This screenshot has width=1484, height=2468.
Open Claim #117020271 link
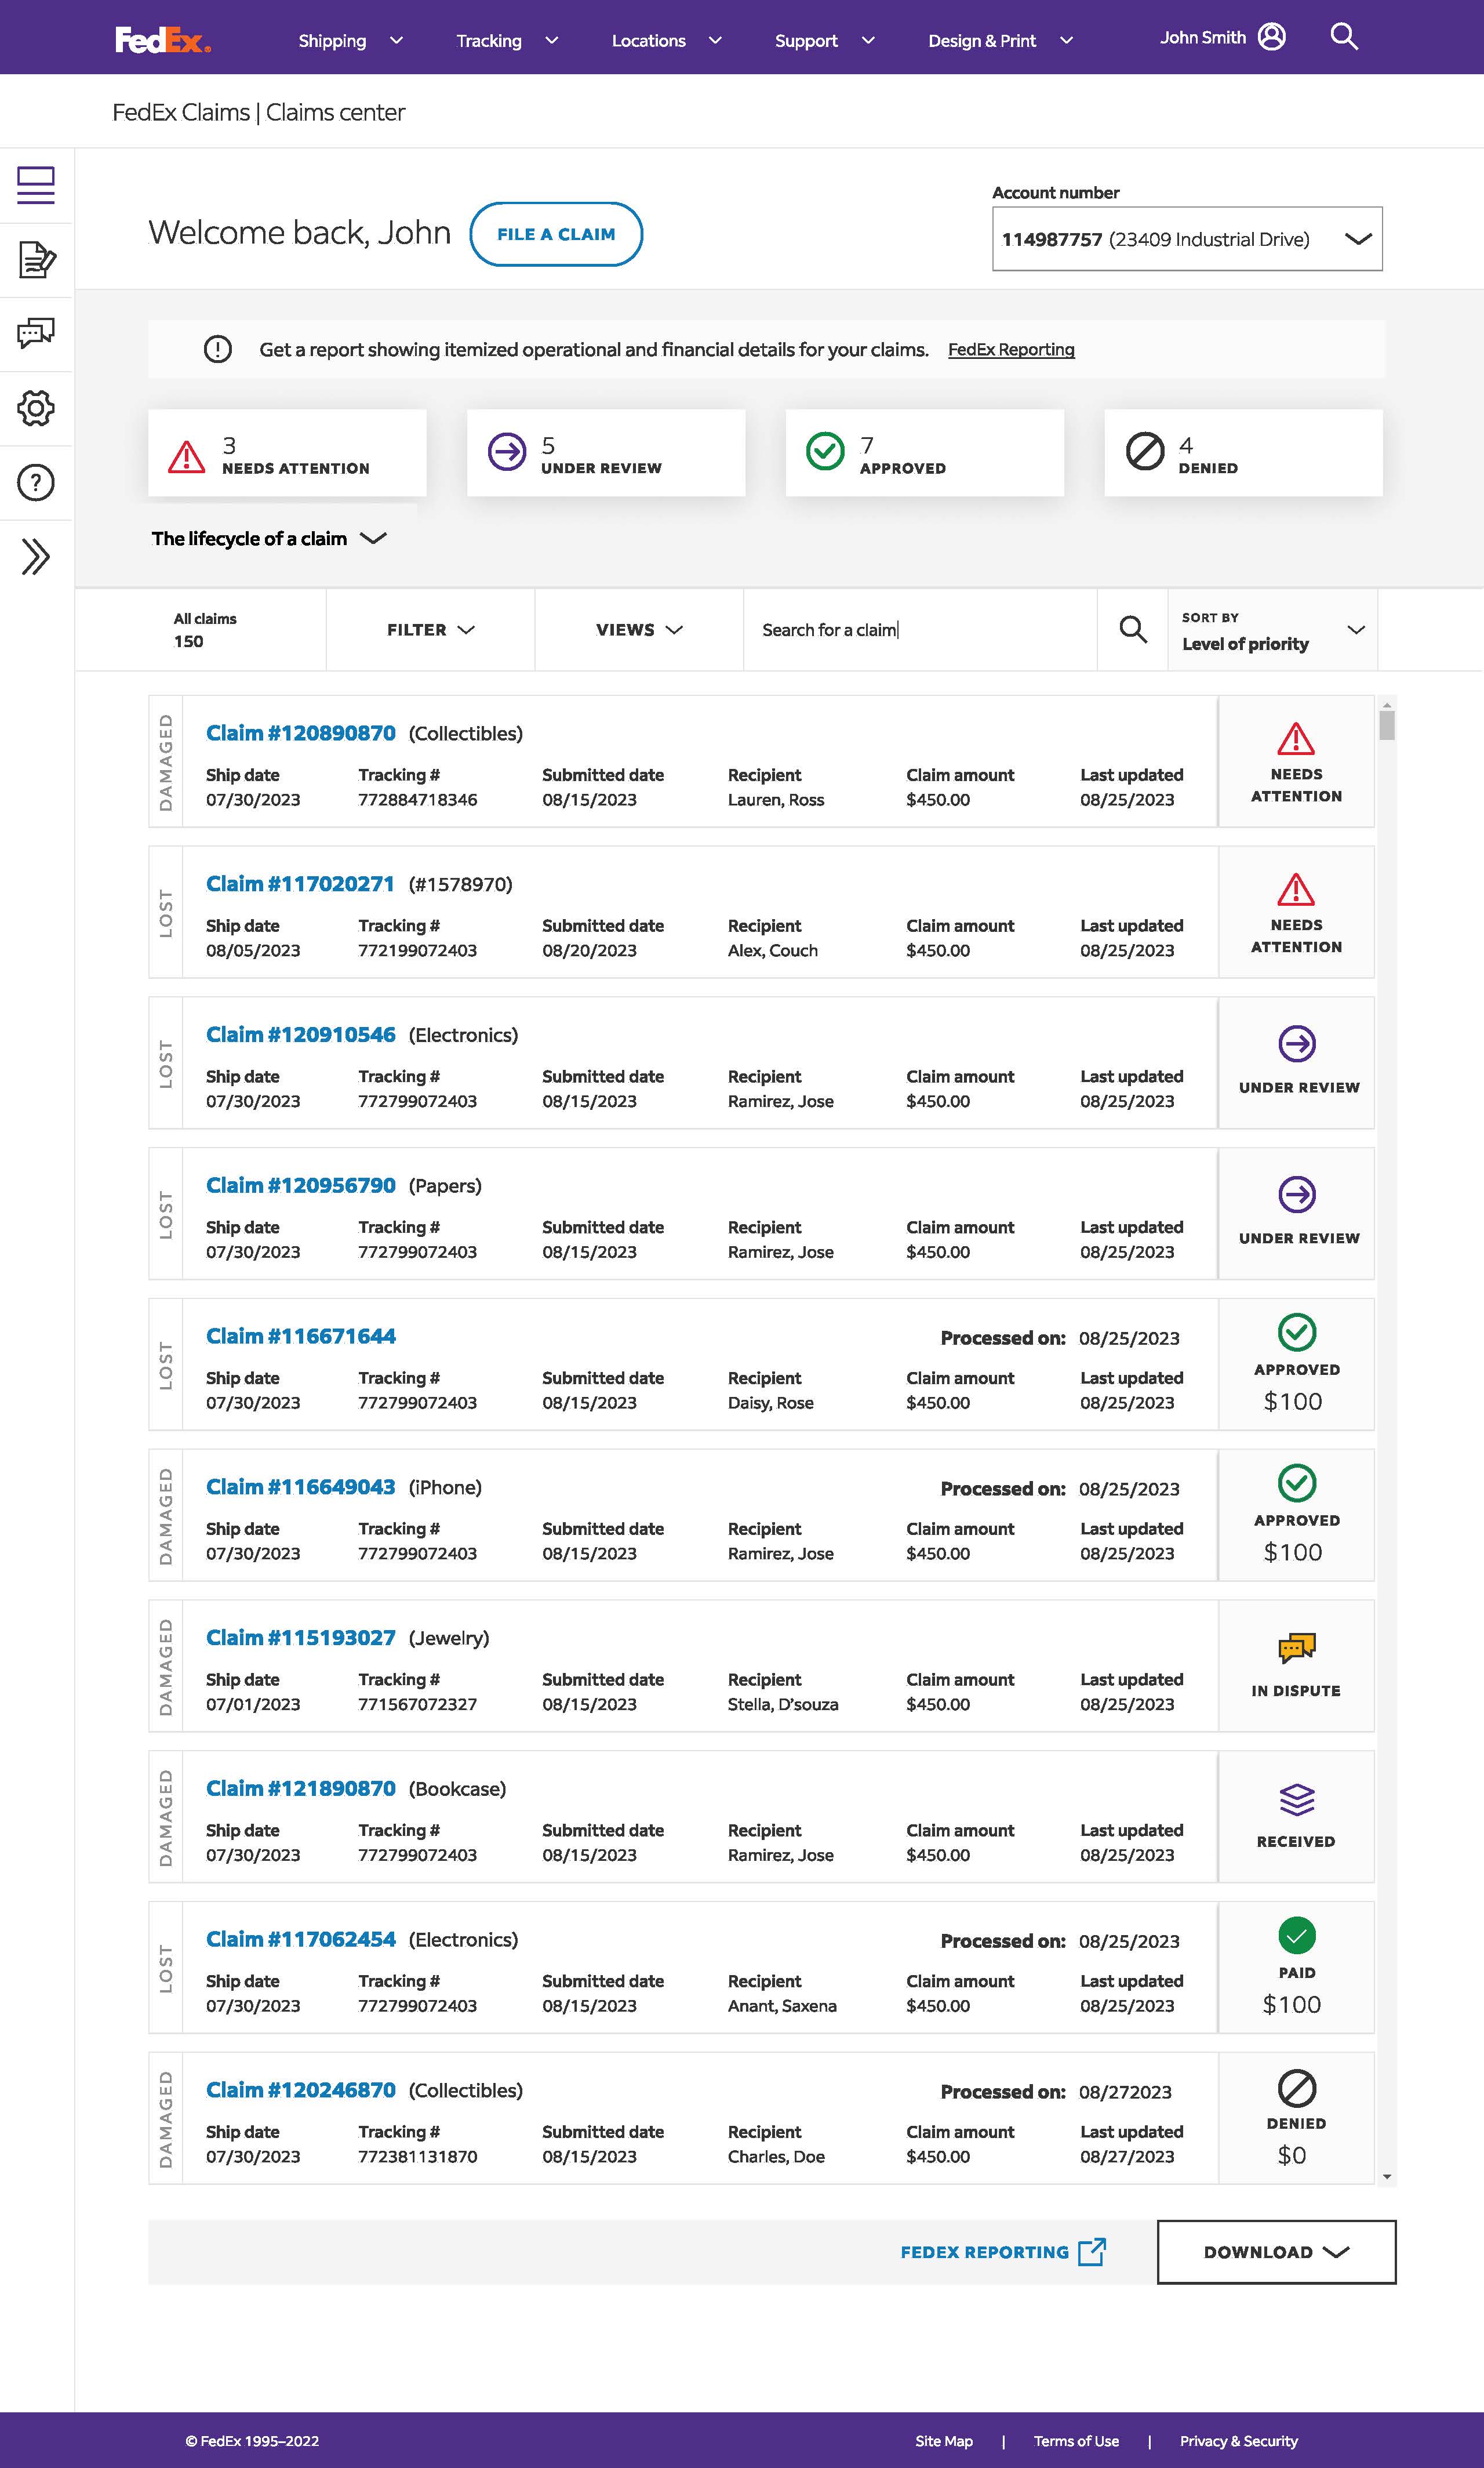click(301, 884)
